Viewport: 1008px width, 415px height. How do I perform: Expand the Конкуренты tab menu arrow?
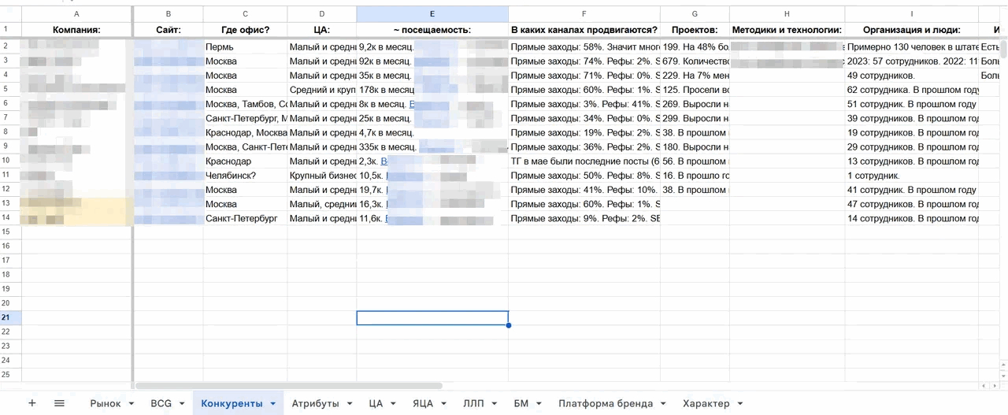pyautogui.click(x=273, y=404)
